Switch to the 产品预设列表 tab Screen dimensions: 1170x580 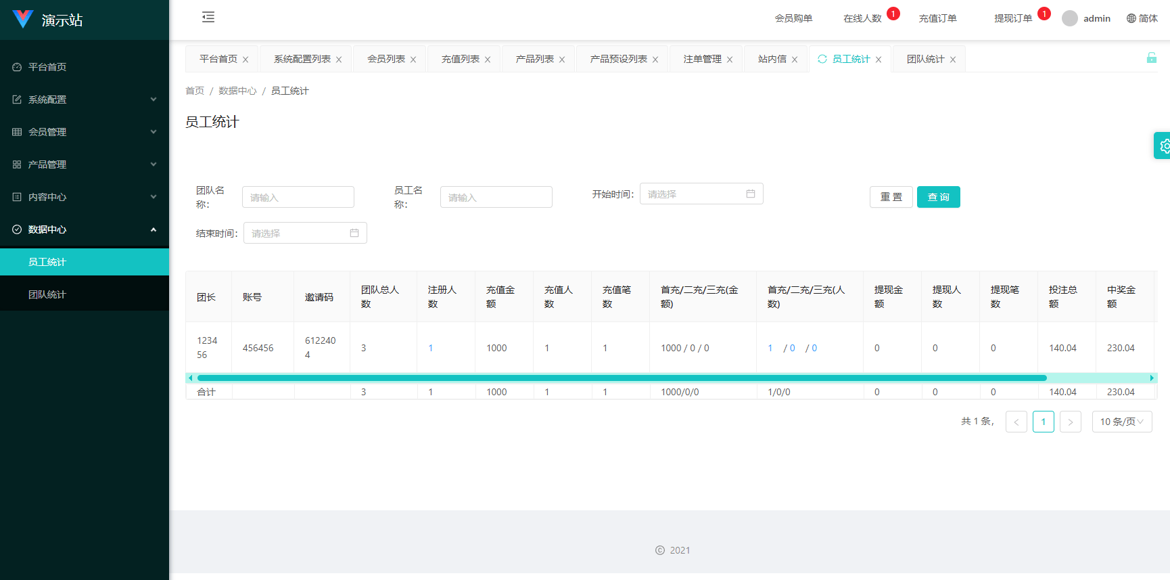(618, 59)
